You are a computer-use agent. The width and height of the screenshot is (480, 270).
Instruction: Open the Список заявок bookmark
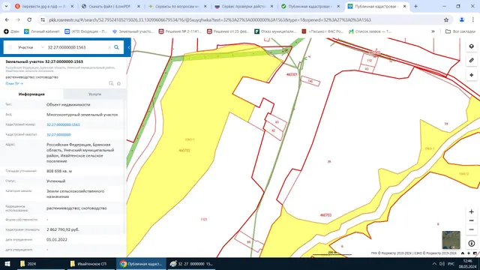(x=370, y=31)
